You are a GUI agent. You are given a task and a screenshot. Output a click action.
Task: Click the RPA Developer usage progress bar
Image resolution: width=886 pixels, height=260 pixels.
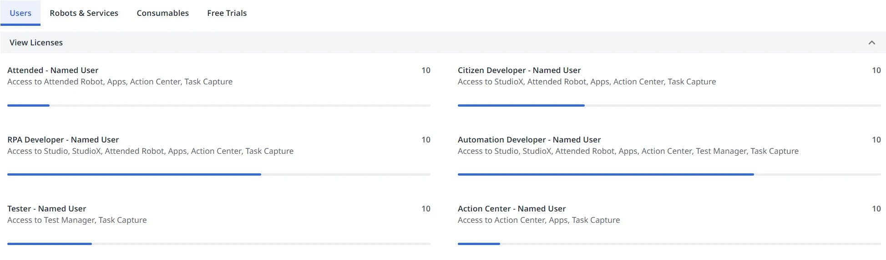[x=219, y=174]
